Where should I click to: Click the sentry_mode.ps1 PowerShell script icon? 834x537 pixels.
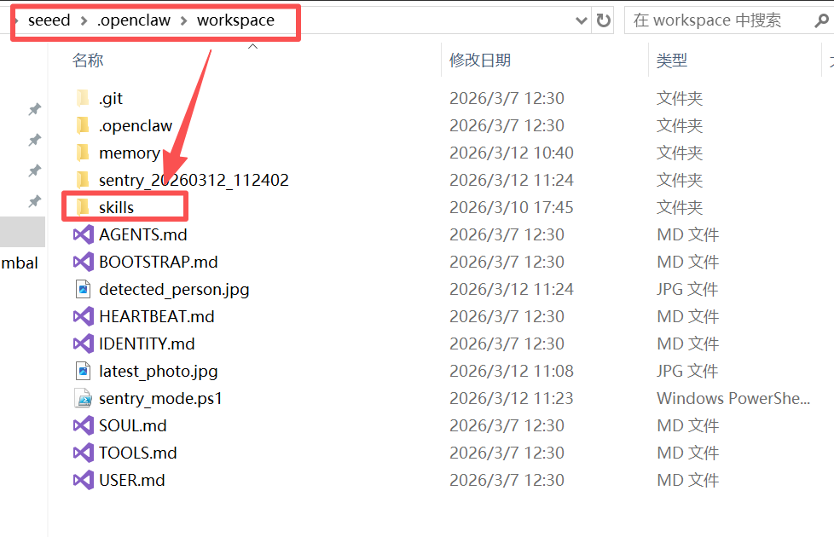coord(83,398)
